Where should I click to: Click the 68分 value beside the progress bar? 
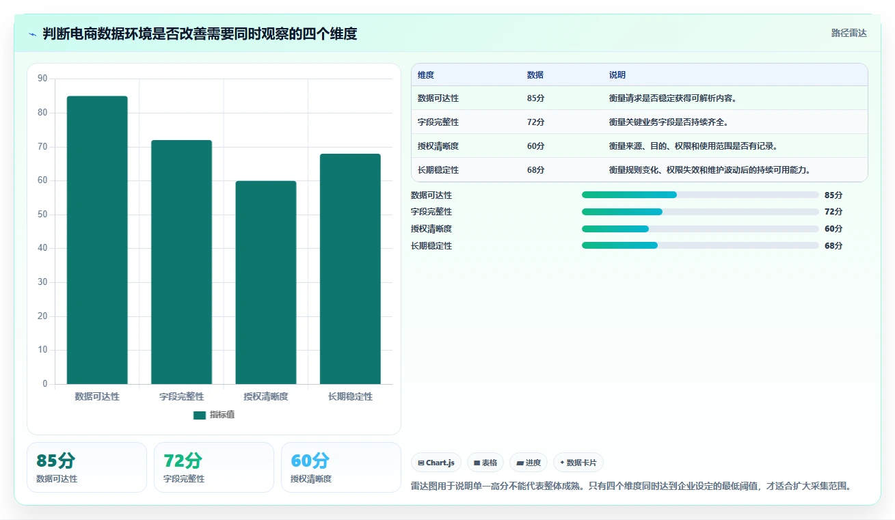click(833, 245)
